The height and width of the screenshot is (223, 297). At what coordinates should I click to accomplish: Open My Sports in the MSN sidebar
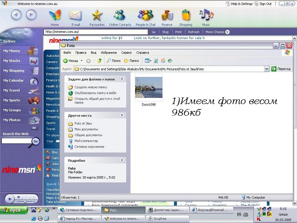pyautogui.click(x=21, y=100)
